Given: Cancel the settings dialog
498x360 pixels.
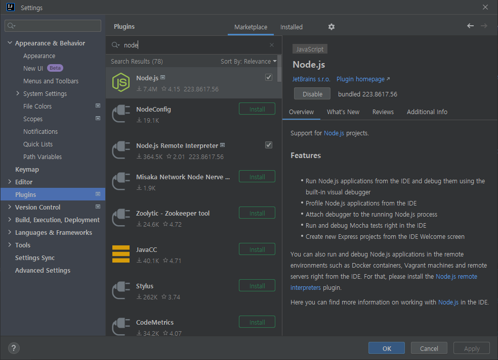Looking at the screenshot, I should (429, 348).
